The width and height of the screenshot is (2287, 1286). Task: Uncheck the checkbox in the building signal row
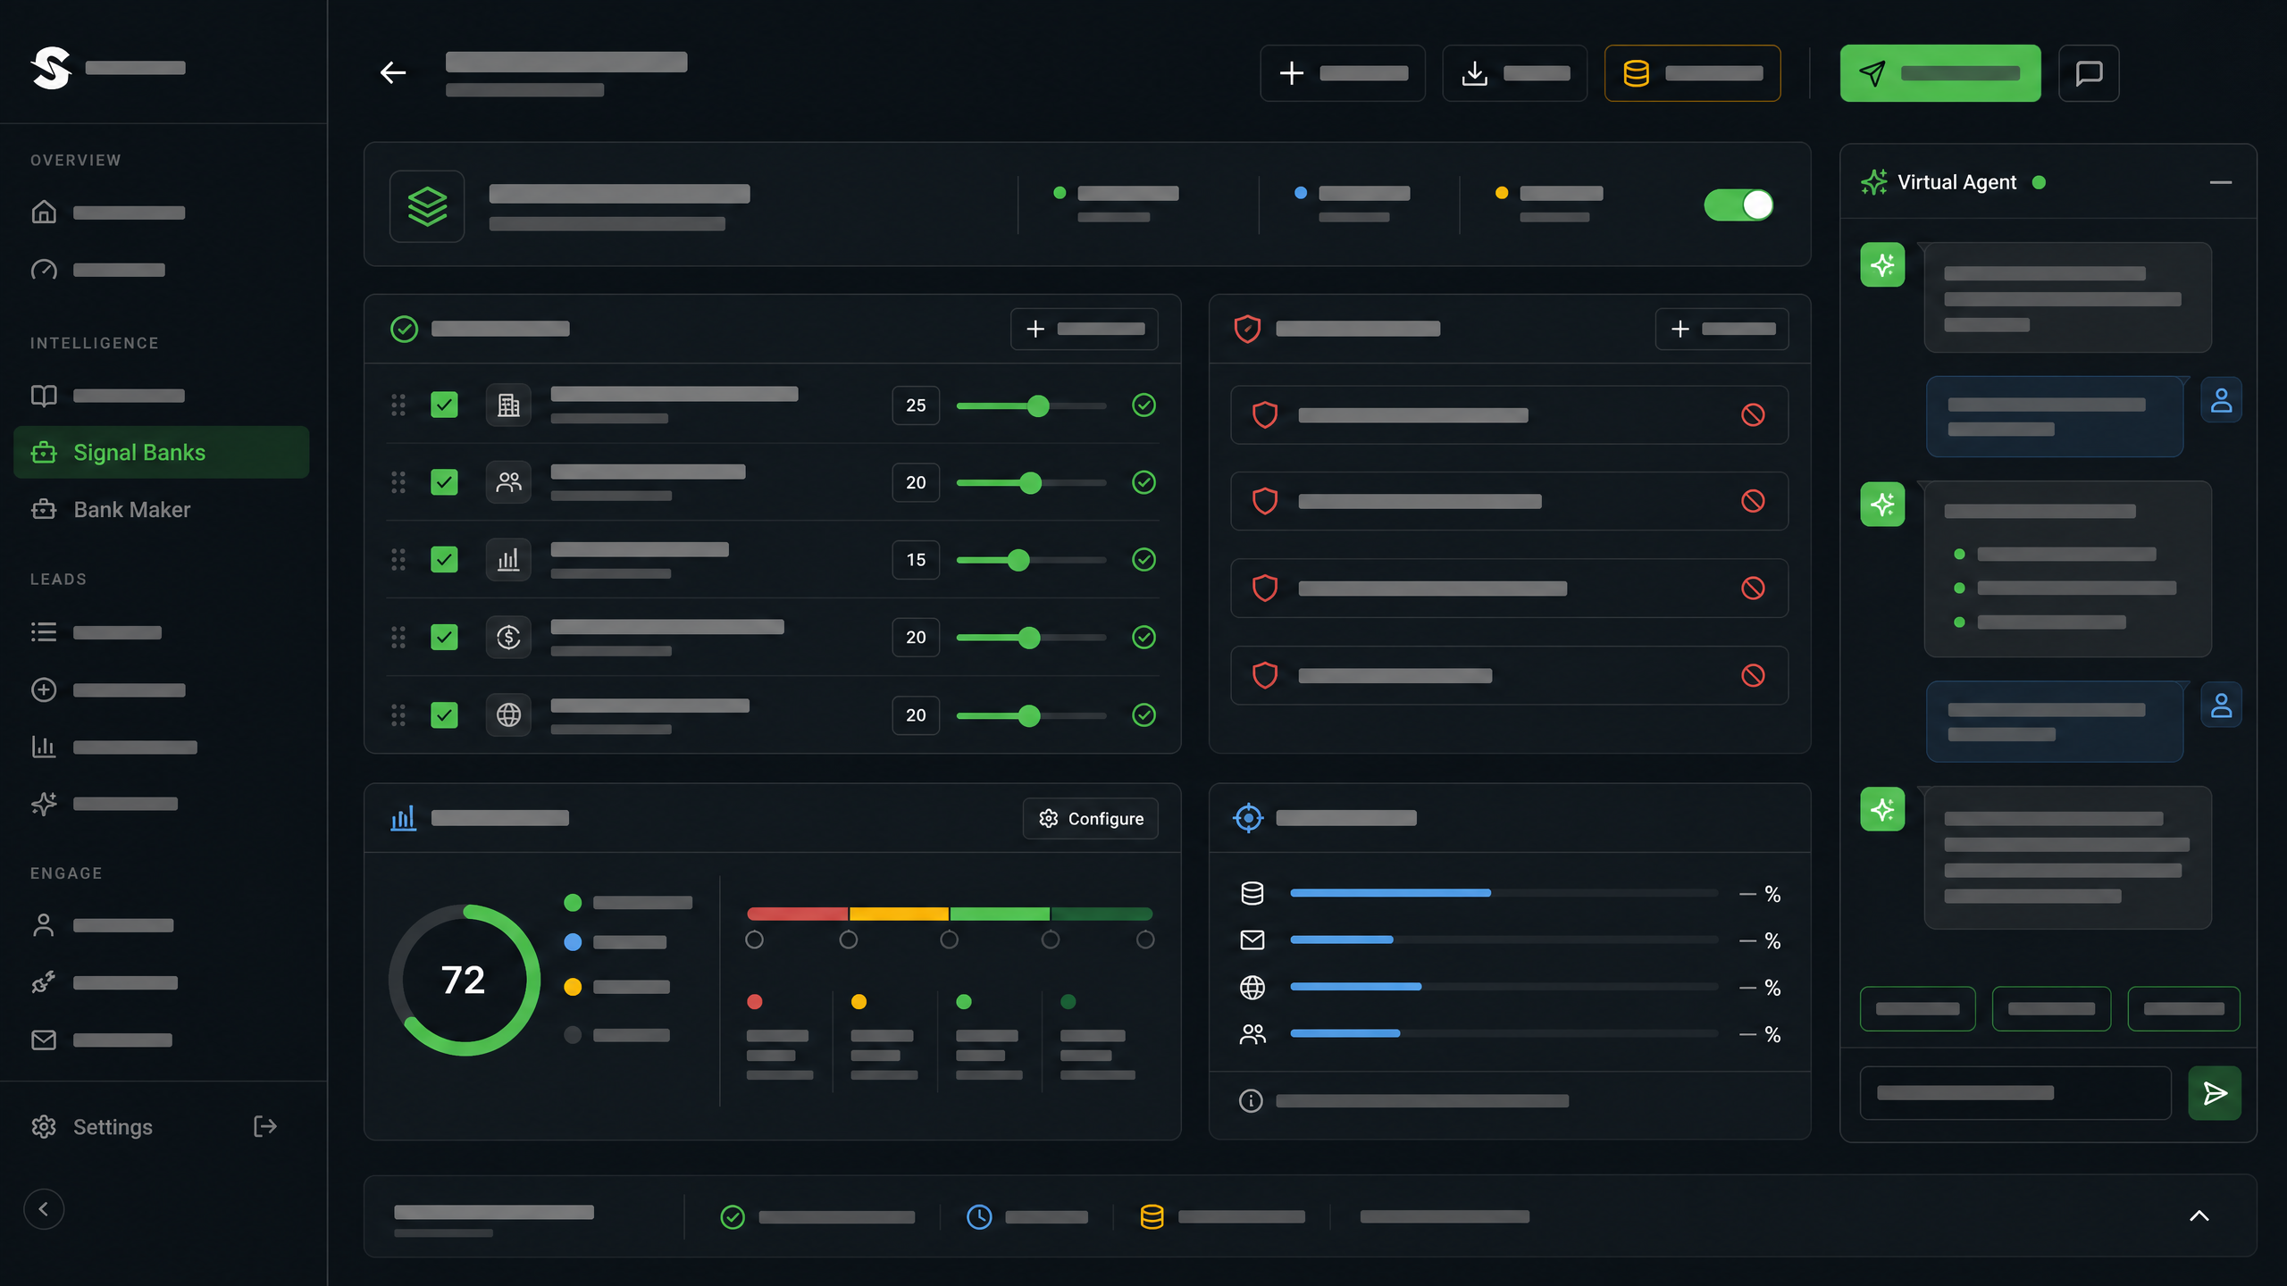[x=444, y=405]
